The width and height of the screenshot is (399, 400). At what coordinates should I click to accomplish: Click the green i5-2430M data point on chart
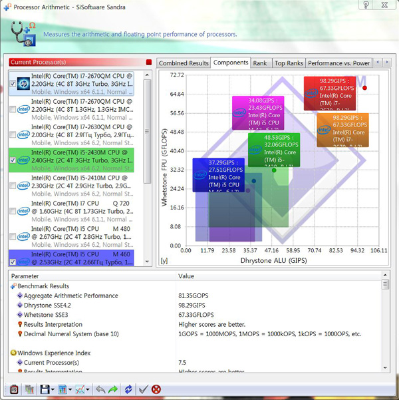click(x=274, y=170)
